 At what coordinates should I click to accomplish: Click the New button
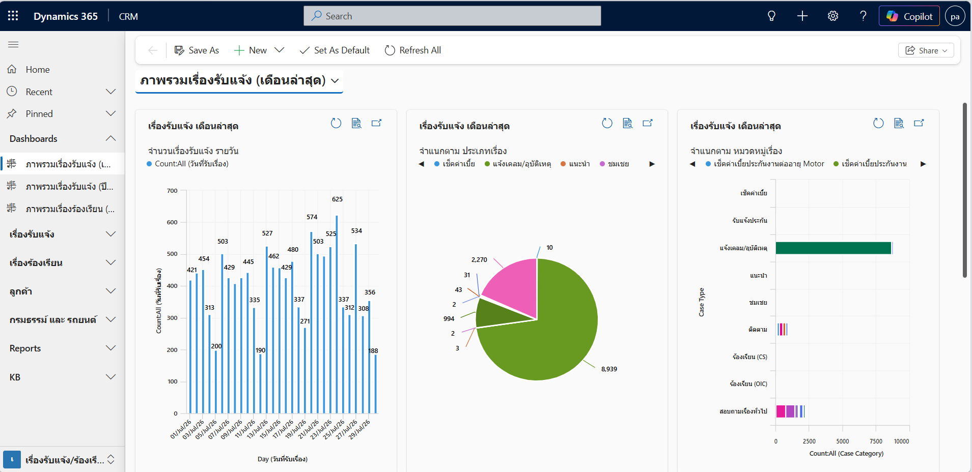click(x=250, y=50)
